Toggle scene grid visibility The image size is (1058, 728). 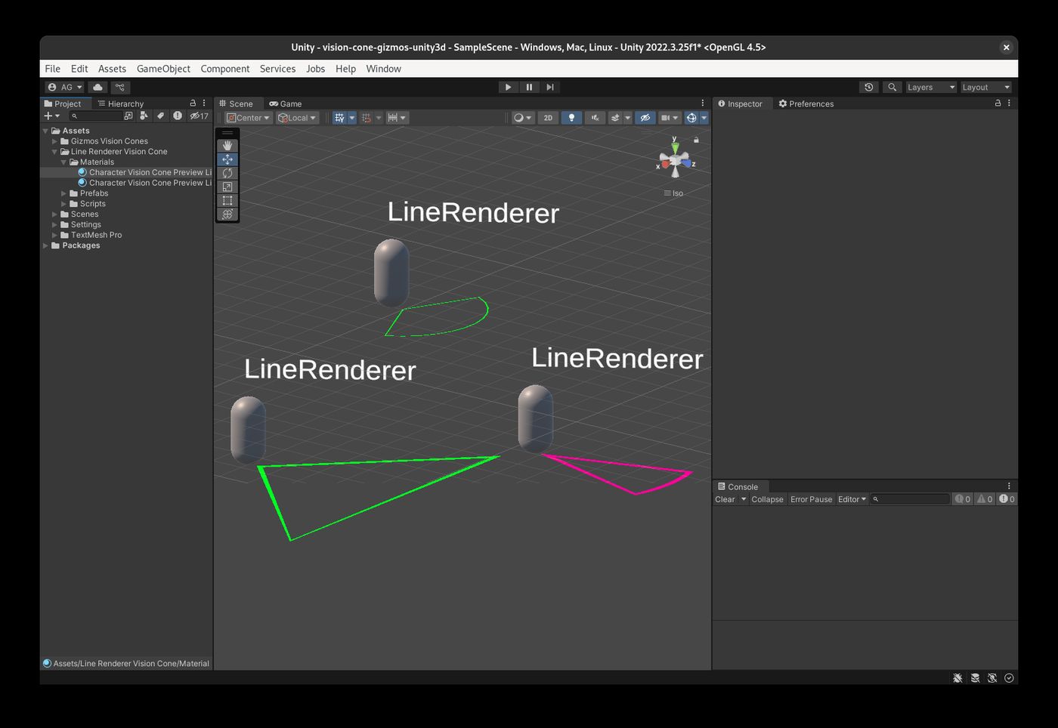tap(339, 118)
